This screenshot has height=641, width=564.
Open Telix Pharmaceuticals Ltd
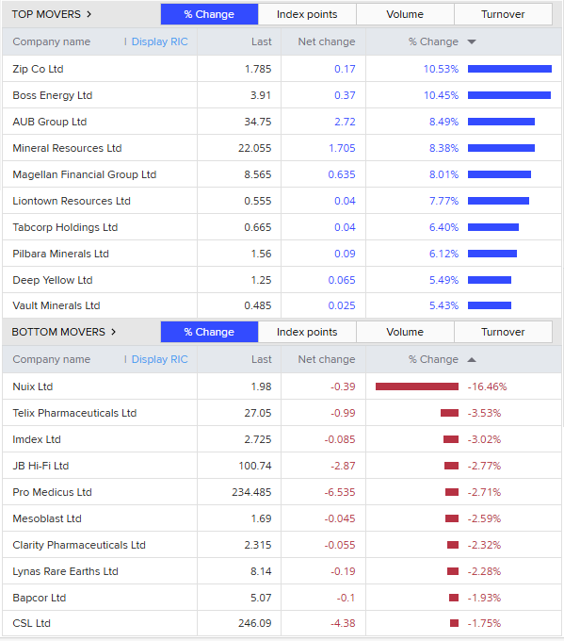[x=74, y=413]
